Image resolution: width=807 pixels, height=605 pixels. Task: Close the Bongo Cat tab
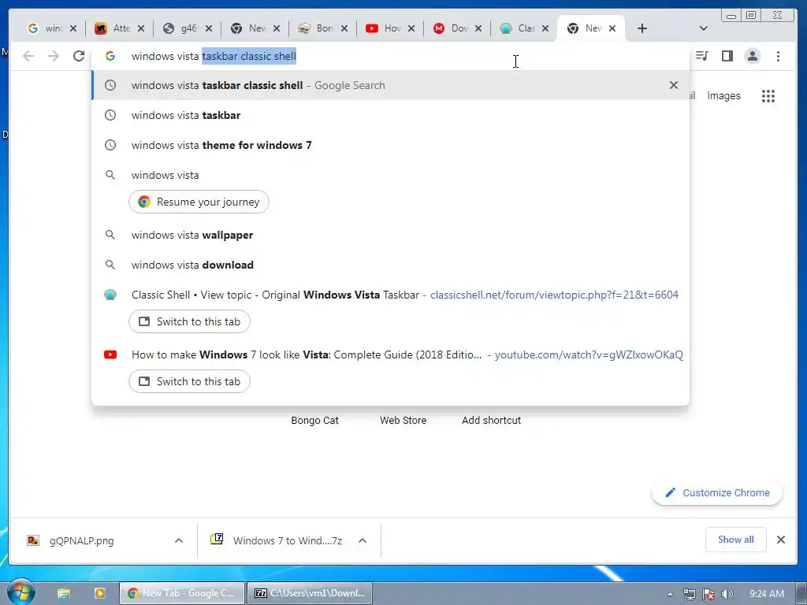pyautogui.click(x=344, y=28)
